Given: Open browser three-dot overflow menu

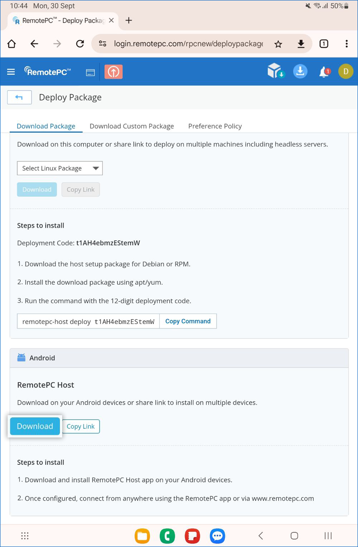Looking at the screenshot, I should click(346, 44).
